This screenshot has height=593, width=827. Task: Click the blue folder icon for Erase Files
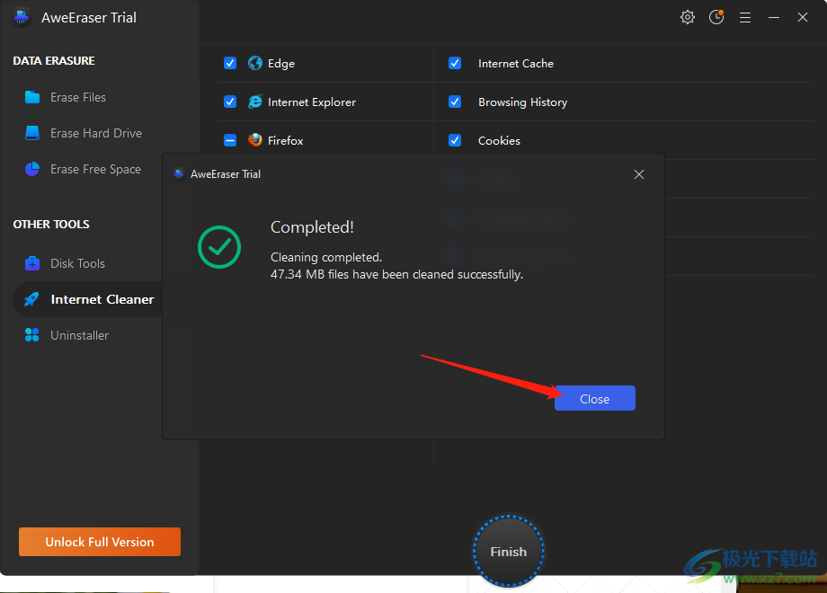(x=32, y=97)
